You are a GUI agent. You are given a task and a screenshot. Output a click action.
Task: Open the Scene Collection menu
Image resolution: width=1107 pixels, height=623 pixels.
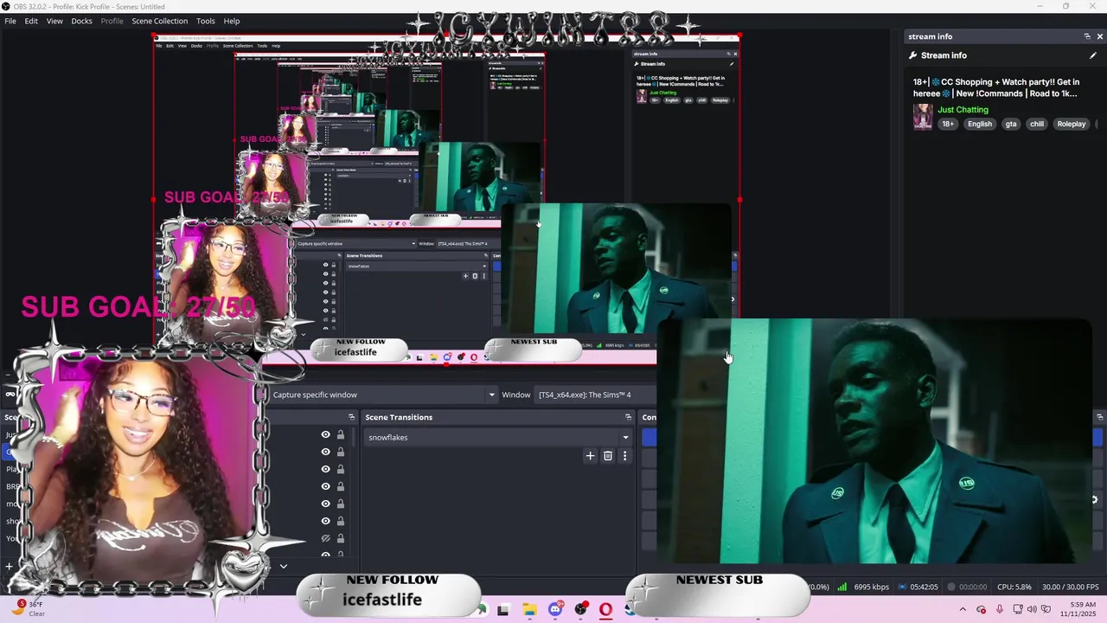pos(159,21)
